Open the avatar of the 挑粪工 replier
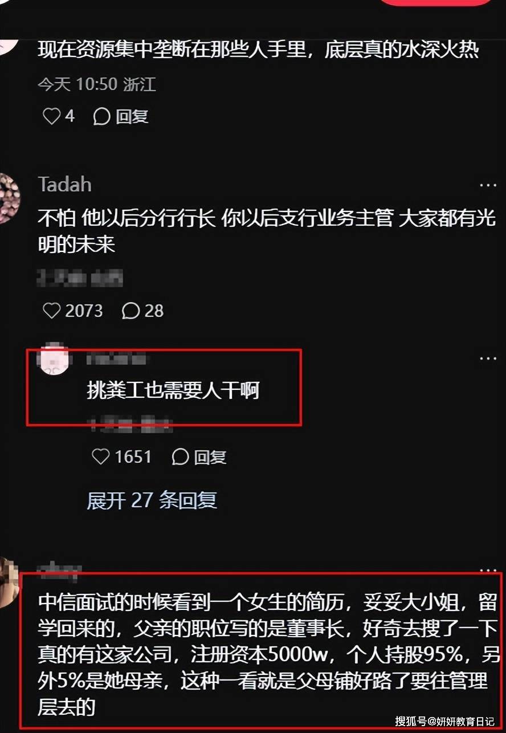Viewport: 506px width, 733px height. pos(56,359)
